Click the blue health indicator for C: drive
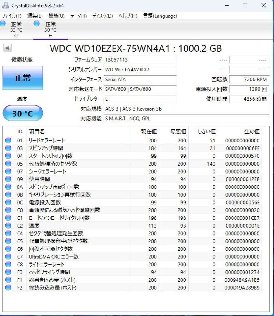 pos(3,24)
